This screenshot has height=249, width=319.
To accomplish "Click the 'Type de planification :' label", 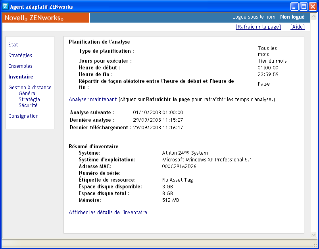I will point(106,51).
